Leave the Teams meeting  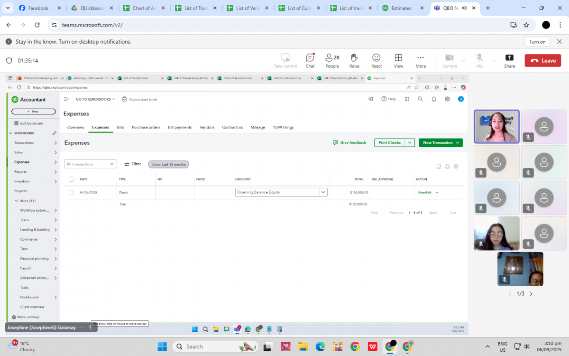pos(542,60)
